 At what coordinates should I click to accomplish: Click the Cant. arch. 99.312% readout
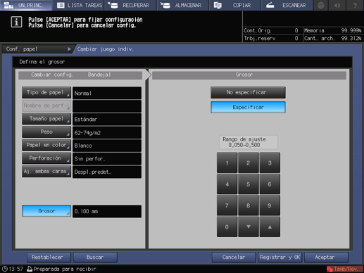(332, 38)
